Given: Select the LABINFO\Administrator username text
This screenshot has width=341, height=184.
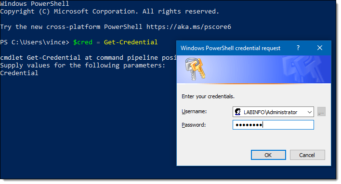Looking at the screenshot, I should click(x=270, y=112).
